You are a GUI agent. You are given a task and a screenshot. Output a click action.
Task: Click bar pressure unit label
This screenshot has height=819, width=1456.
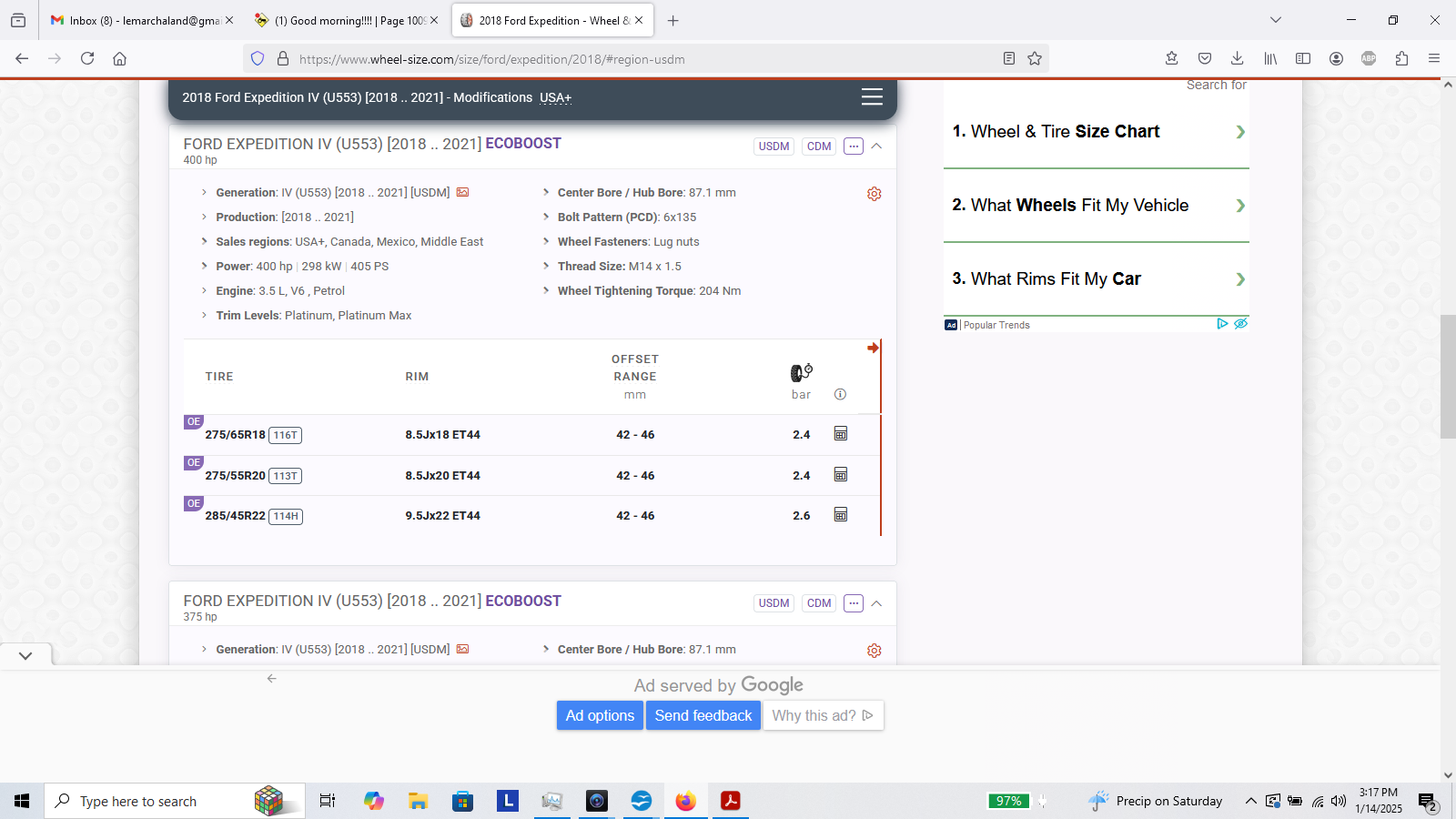pyautogui.click(x=801, y=394)
